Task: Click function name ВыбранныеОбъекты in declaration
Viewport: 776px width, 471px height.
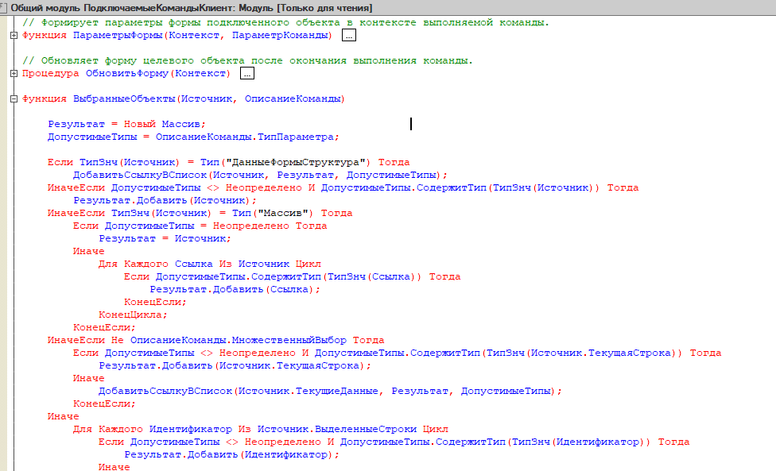Action: 124,98
